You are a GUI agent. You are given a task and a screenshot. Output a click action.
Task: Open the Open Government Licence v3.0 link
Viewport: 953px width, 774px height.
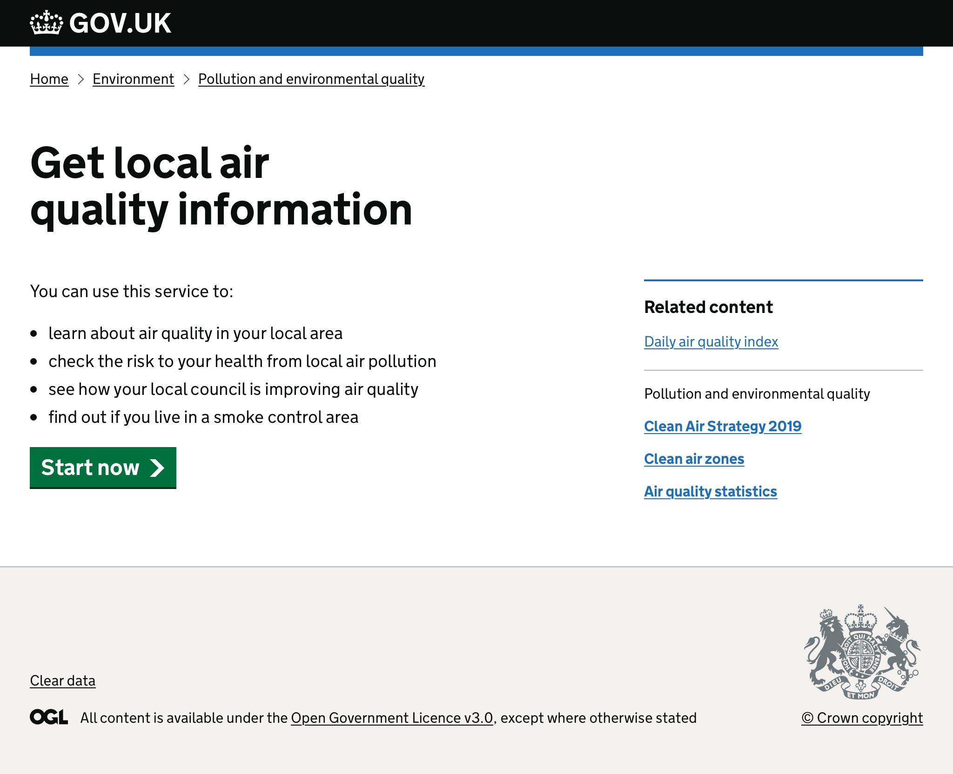[x=392, y=718]
